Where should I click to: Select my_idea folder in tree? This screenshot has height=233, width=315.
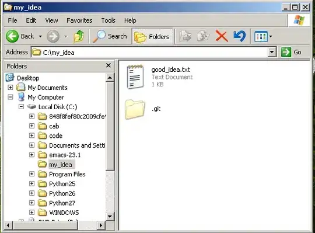[x=61, y=165]
